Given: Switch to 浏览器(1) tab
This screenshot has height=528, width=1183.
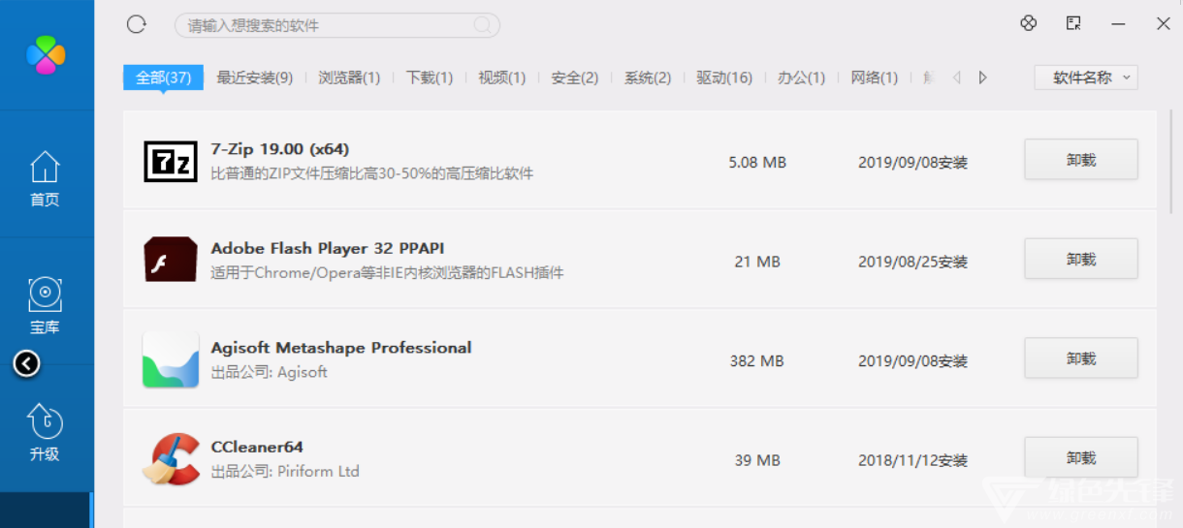Looking at the screenshot, I should [349, 78].
